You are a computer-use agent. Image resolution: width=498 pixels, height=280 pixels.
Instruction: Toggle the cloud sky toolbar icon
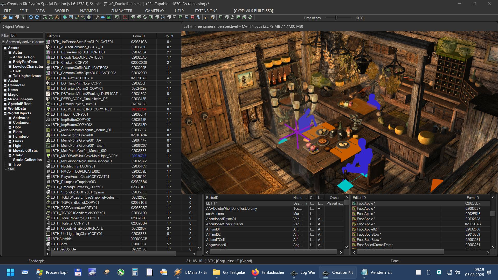[103, 17]
